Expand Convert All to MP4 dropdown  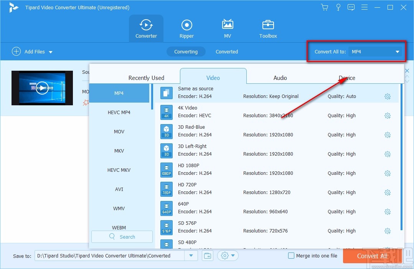click(x=398, y=52)
